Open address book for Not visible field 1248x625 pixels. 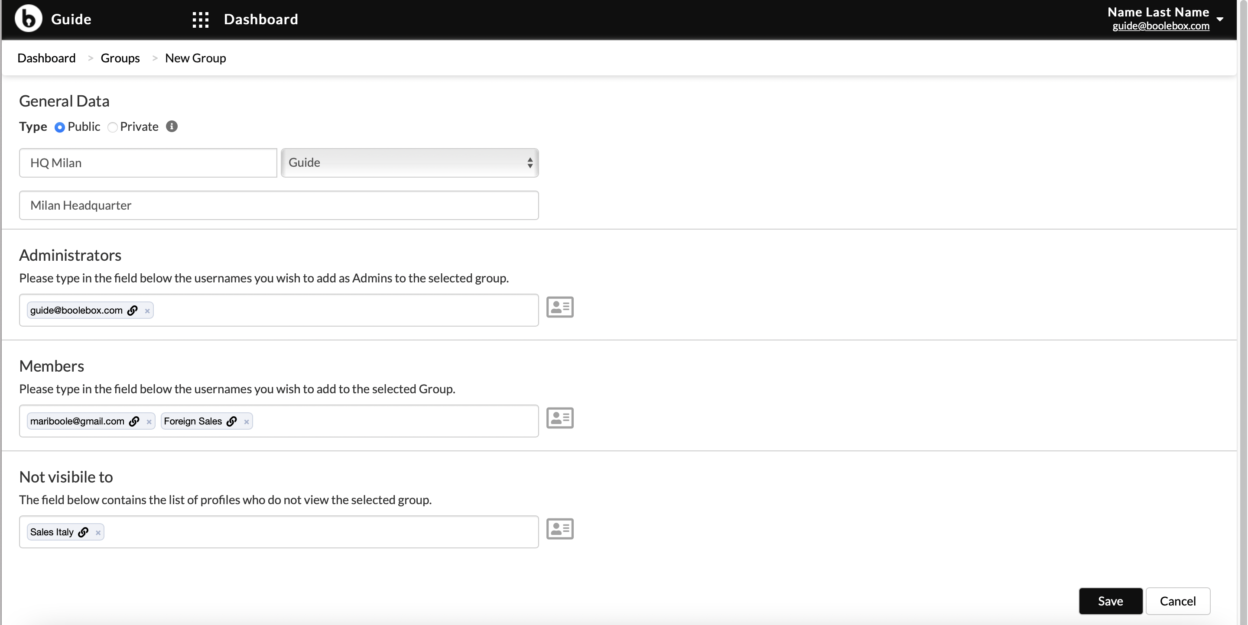[560, 529]
